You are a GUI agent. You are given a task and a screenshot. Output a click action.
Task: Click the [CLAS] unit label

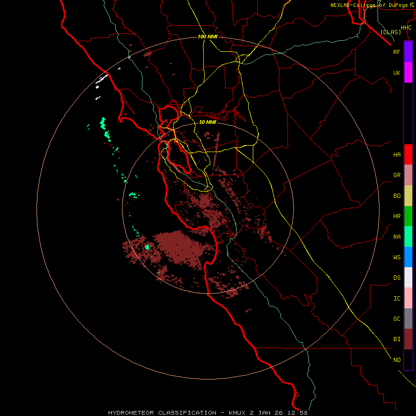[x=391, y=32]
